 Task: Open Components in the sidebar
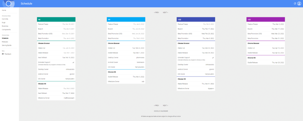[6, 29]
